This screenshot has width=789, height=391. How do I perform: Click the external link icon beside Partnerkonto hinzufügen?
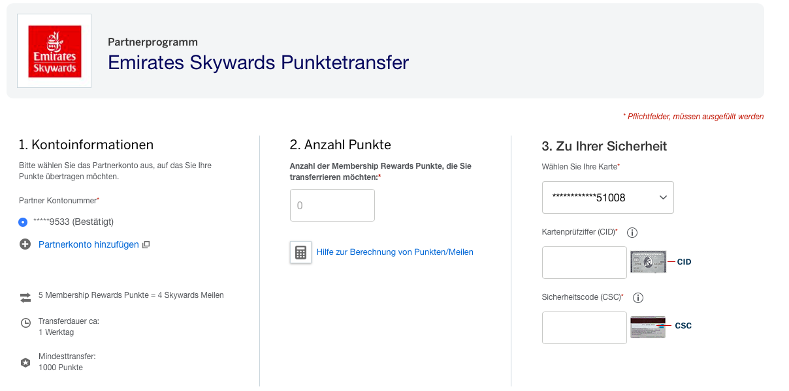tap(146, 244)
